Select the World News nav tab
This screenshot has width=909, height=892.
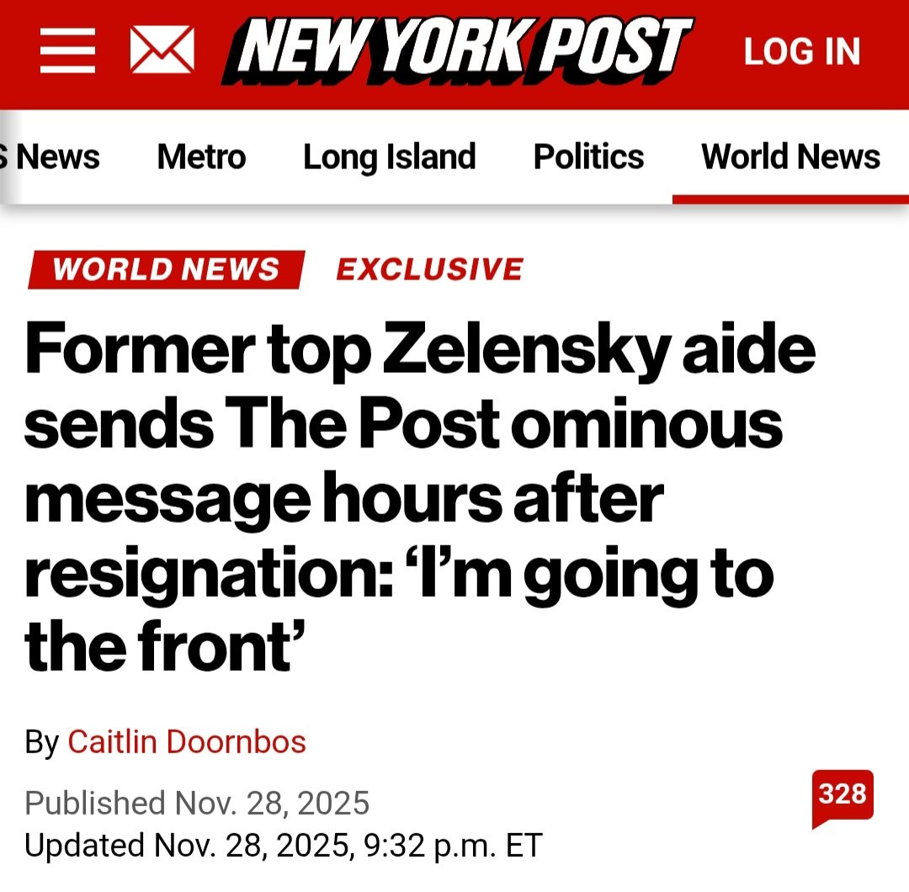tap(790, 157)
